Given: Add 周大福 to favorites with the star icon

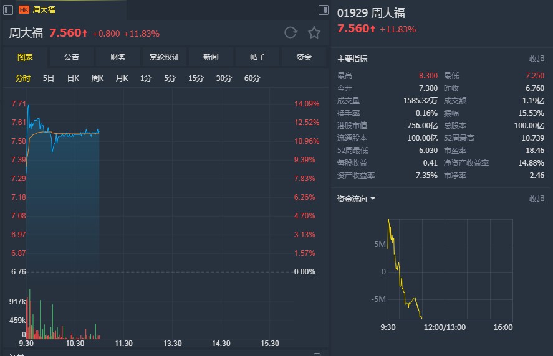Looking at the screenshot, I should click(314, 33).
